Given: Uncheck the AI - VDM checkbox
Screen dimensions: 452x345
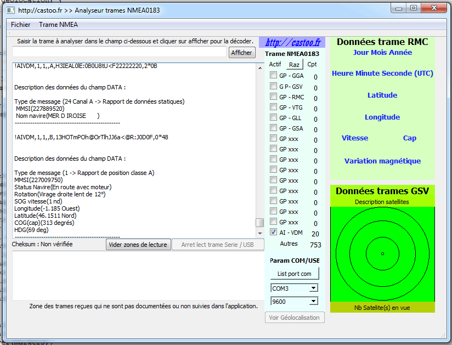Looking at the screenshot, I should [x=273, y=232].
